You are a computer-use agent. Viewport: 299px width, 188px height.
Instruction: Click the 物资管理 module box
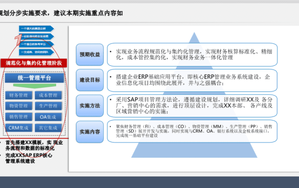pos(18,106)
